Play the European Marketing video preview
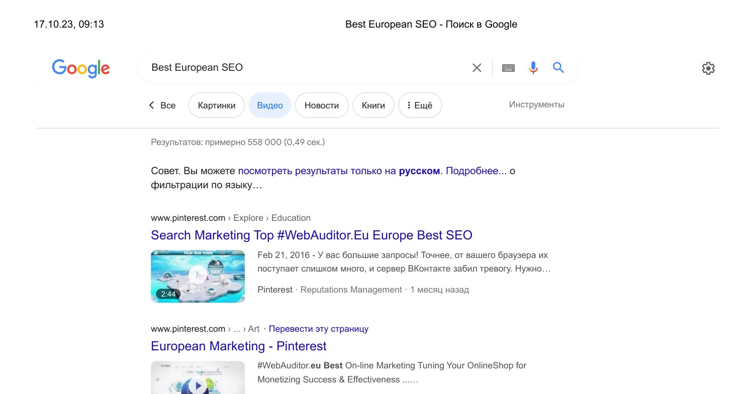 [x=198, y=385]
